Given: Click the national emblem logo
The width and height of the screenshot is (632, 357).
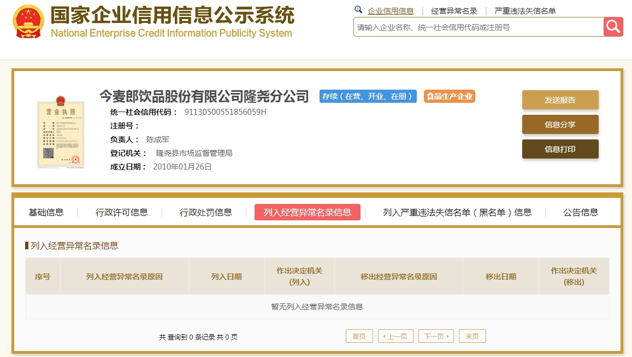Looking at the screenshot, I should (x=28, y=21).
